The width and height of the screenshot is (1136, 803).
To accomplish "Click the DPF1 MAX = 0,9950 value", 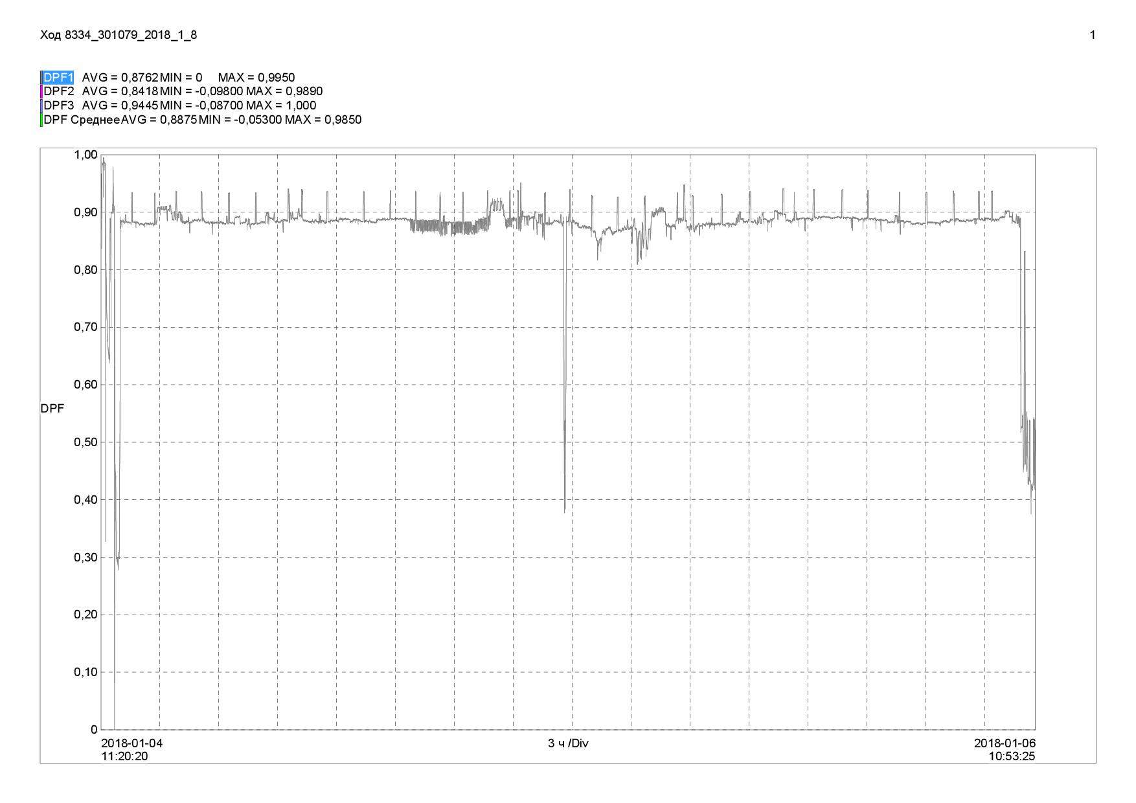I will coord(256,78).
